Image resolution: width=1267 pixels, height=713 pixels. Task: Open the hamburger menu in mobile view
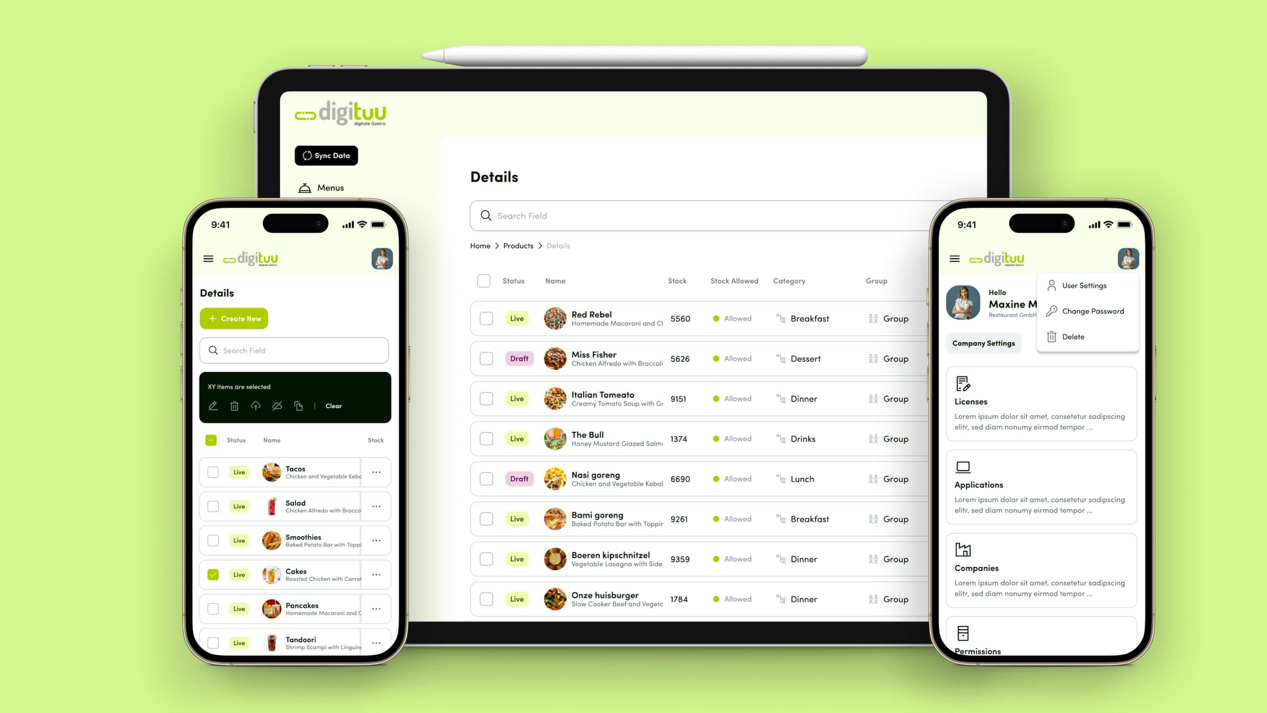207,258
